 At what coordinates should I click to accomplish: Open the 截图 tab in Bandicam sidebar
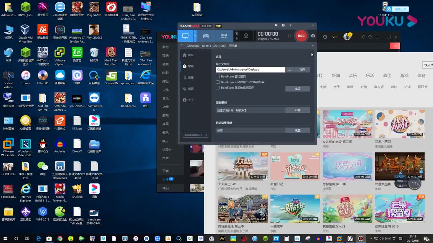click(x=188, y=89)
